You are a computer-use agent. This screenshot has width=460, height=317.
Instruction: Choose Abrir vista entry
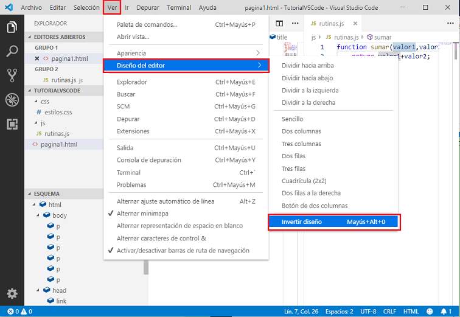186,37
